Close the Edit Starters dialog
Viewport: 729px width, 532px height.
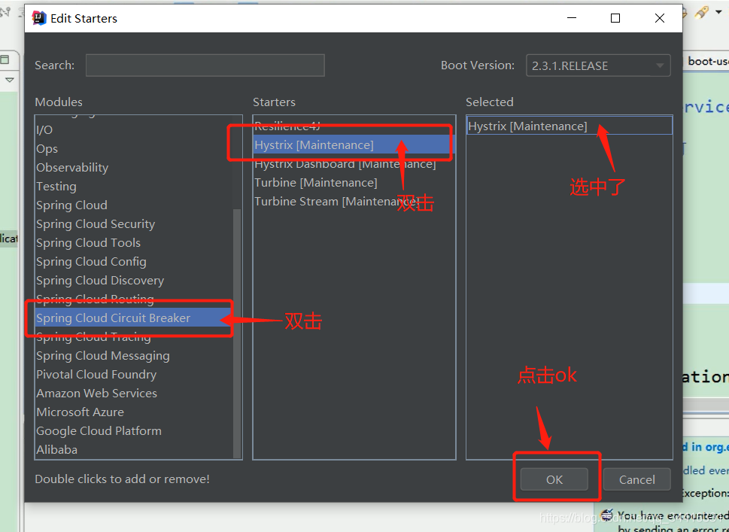659,18
